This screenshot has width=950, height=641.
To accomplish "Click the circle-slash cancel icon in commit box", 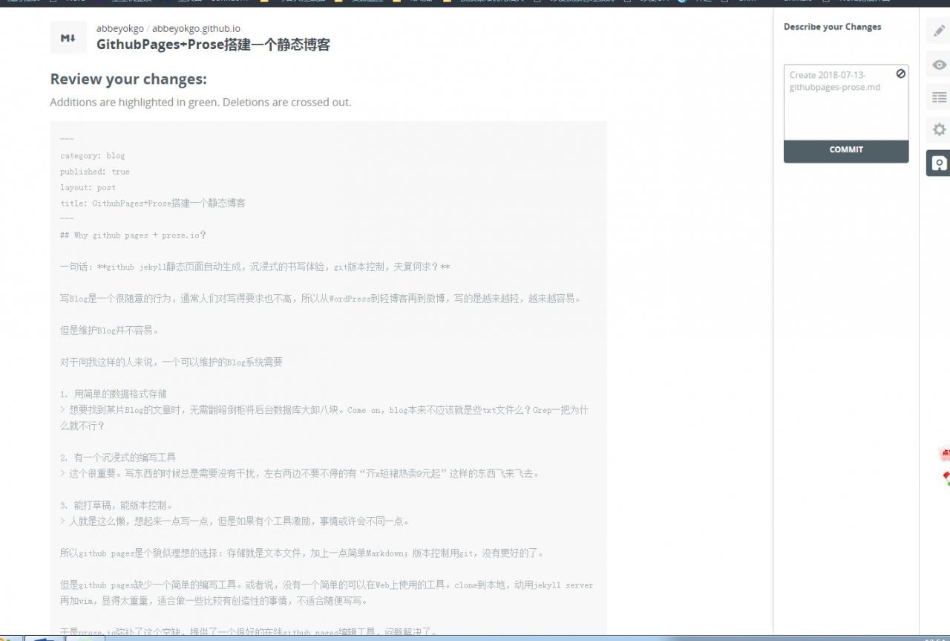I will click(900, 74).
